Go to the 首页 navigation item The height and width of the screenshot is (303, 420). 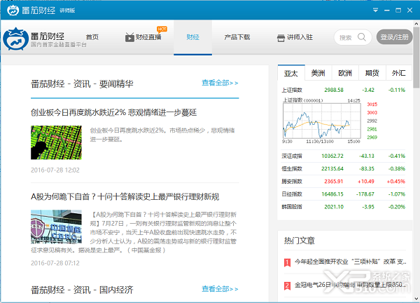pyautogui.click(x=92, y=37)
